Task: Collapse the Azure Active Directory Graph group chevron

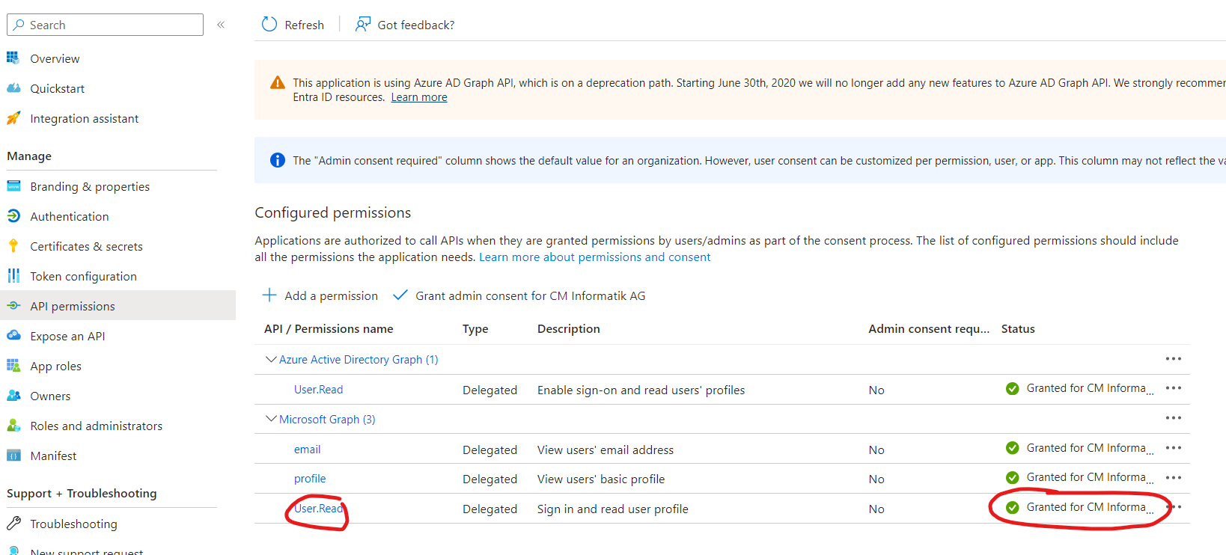Action: click(271, 359)
